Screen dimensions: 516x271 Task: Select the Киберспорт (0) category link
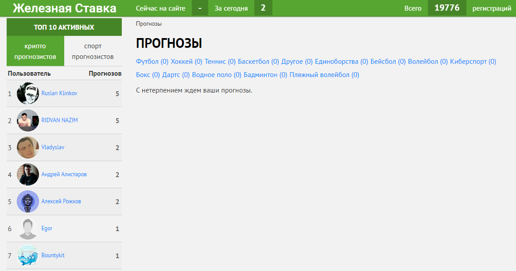(x=473, y=62)
